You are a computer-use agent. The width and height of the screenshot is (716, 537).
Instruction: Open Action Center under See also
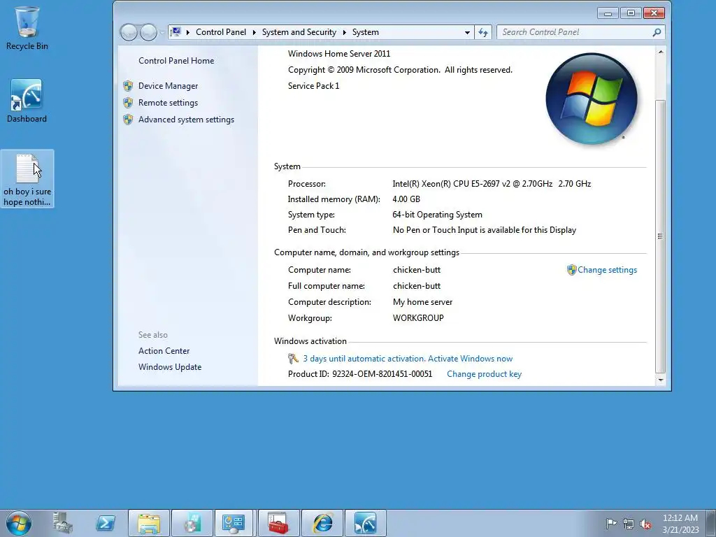point(164,351)
